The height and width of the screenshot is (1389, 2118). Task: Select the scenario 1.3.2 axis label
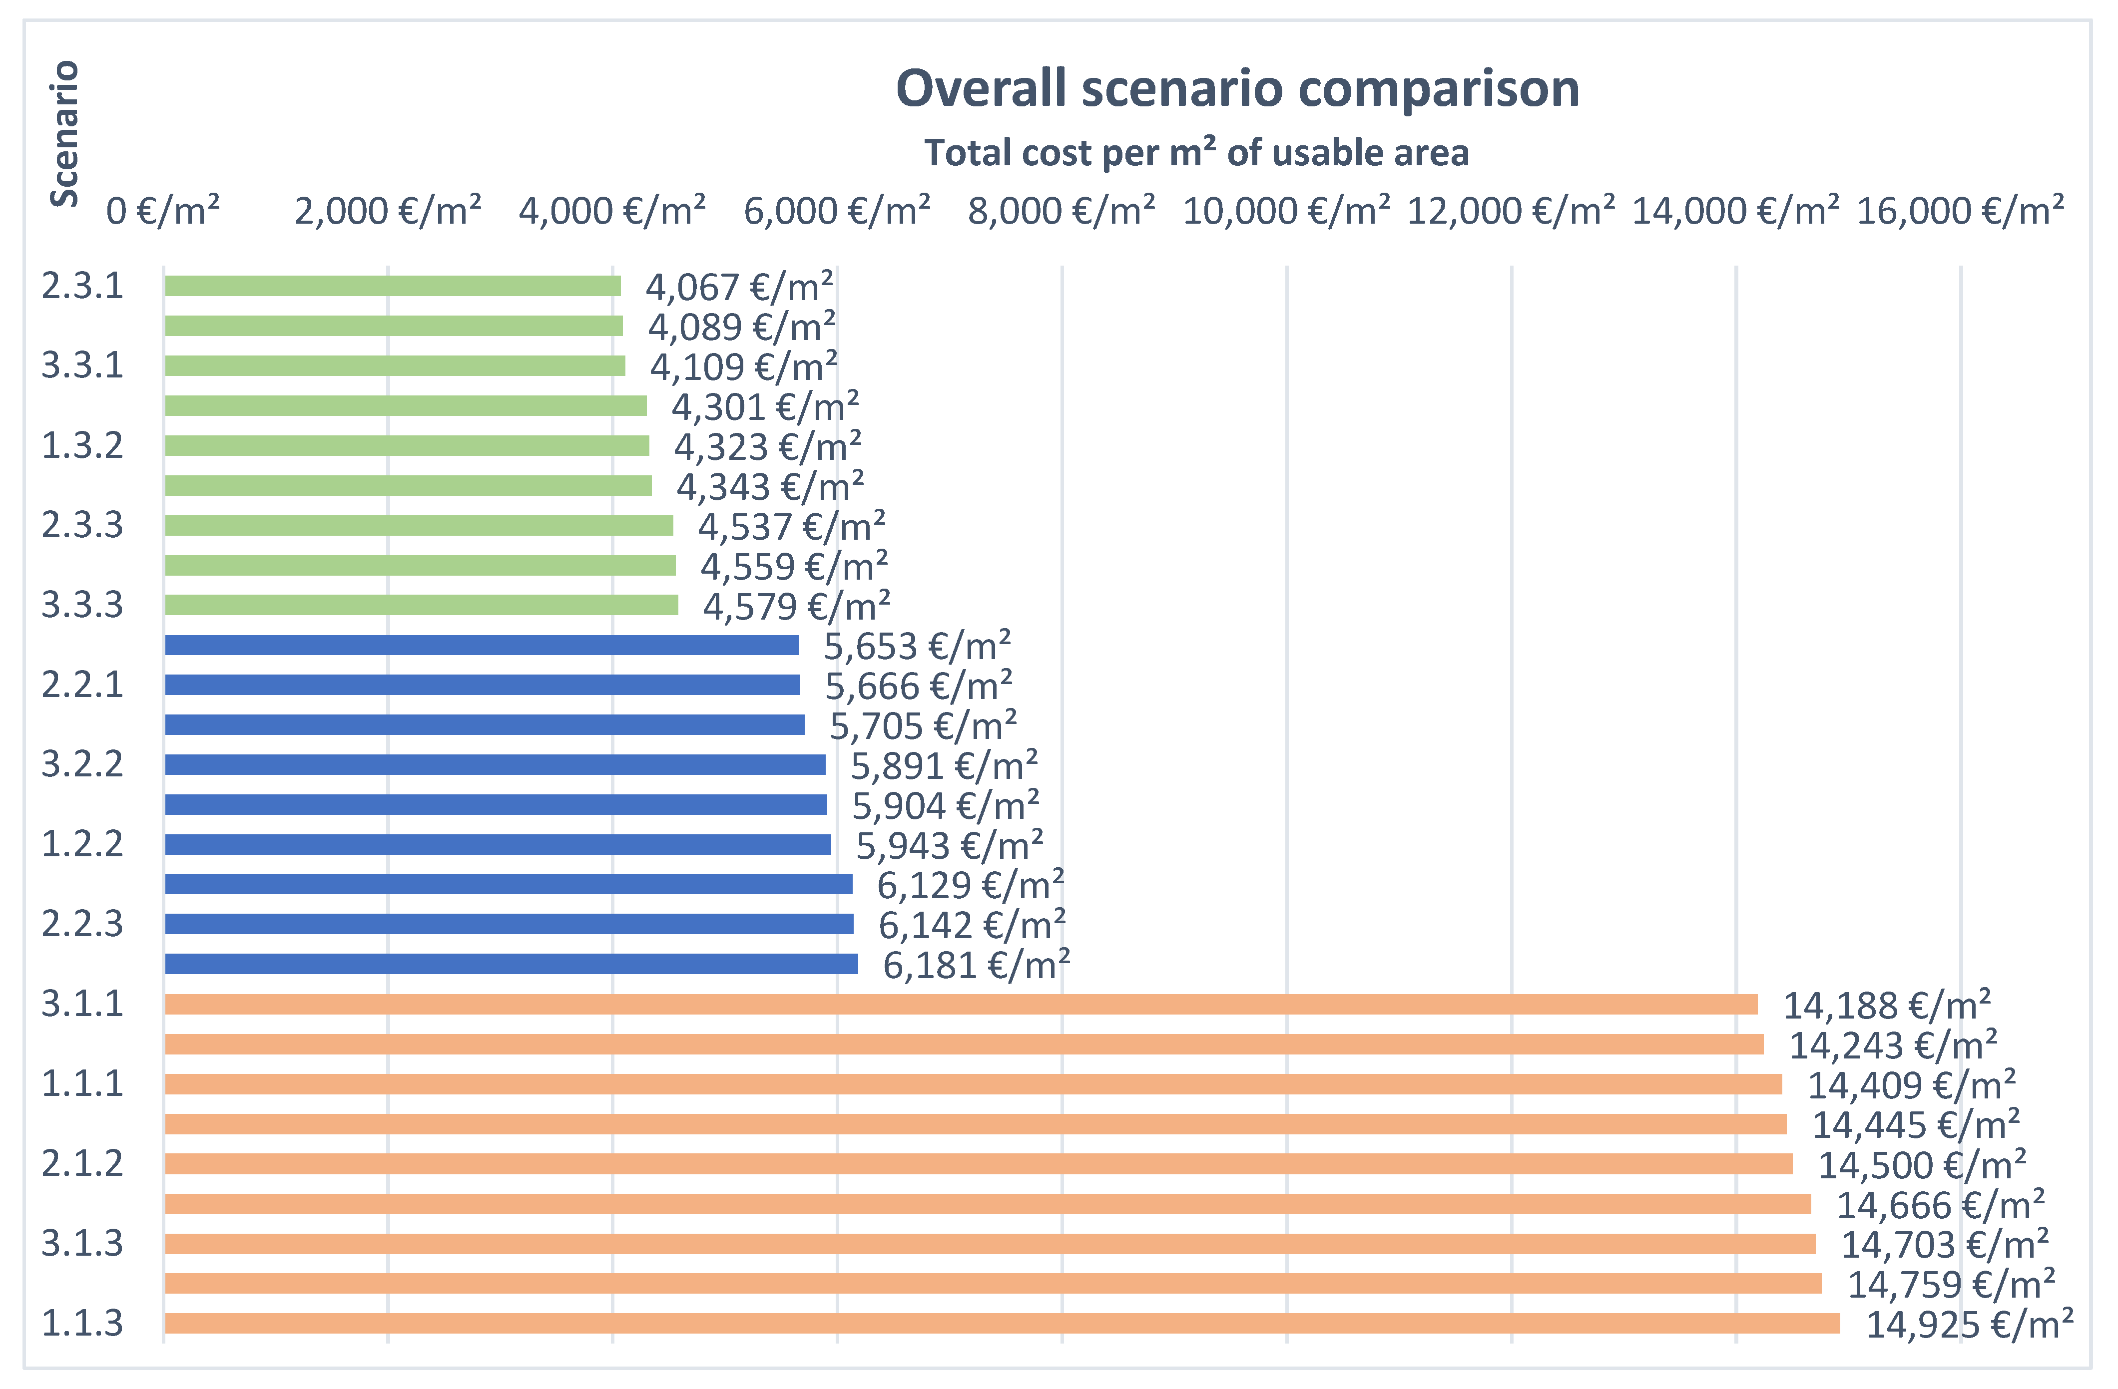click(x=82, y=445)
